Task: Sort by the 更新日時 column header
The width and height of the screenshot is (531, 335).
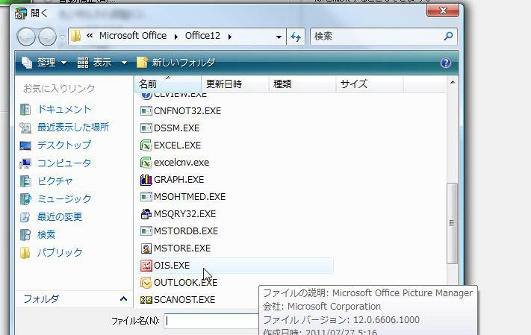Action: point(235,84)
